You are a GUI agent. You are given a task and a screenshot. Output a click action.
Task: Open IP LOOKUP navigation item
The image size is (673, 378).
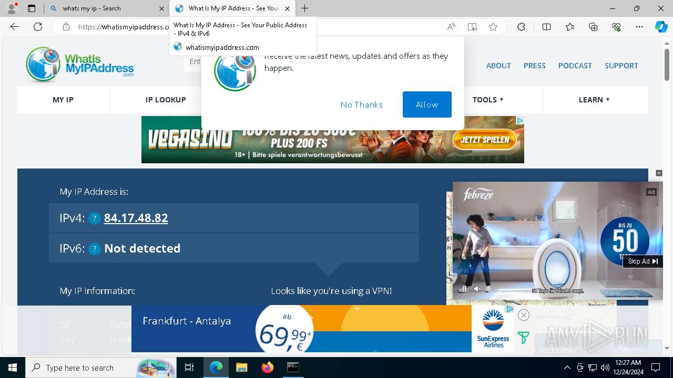point(166,100)
